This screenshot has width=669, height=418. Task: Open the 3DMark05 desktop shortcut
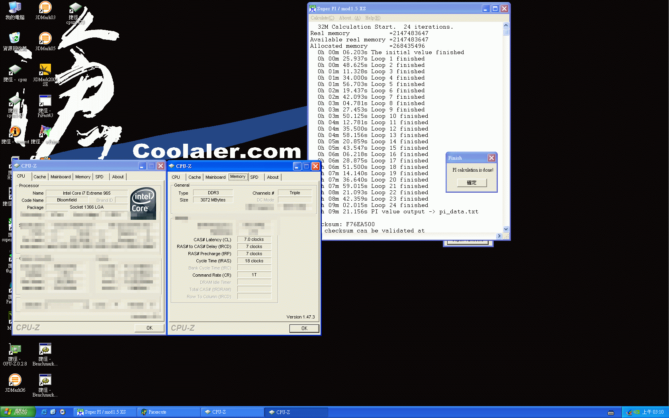coord(45,41)
